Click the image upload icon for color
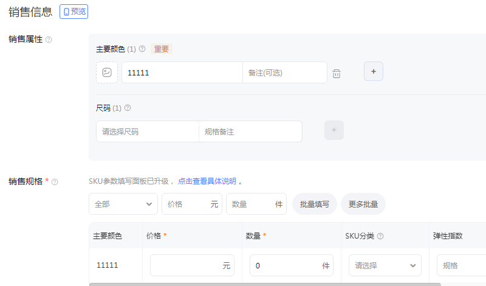This screenshot has width=486, height=286. pos(107,72)
